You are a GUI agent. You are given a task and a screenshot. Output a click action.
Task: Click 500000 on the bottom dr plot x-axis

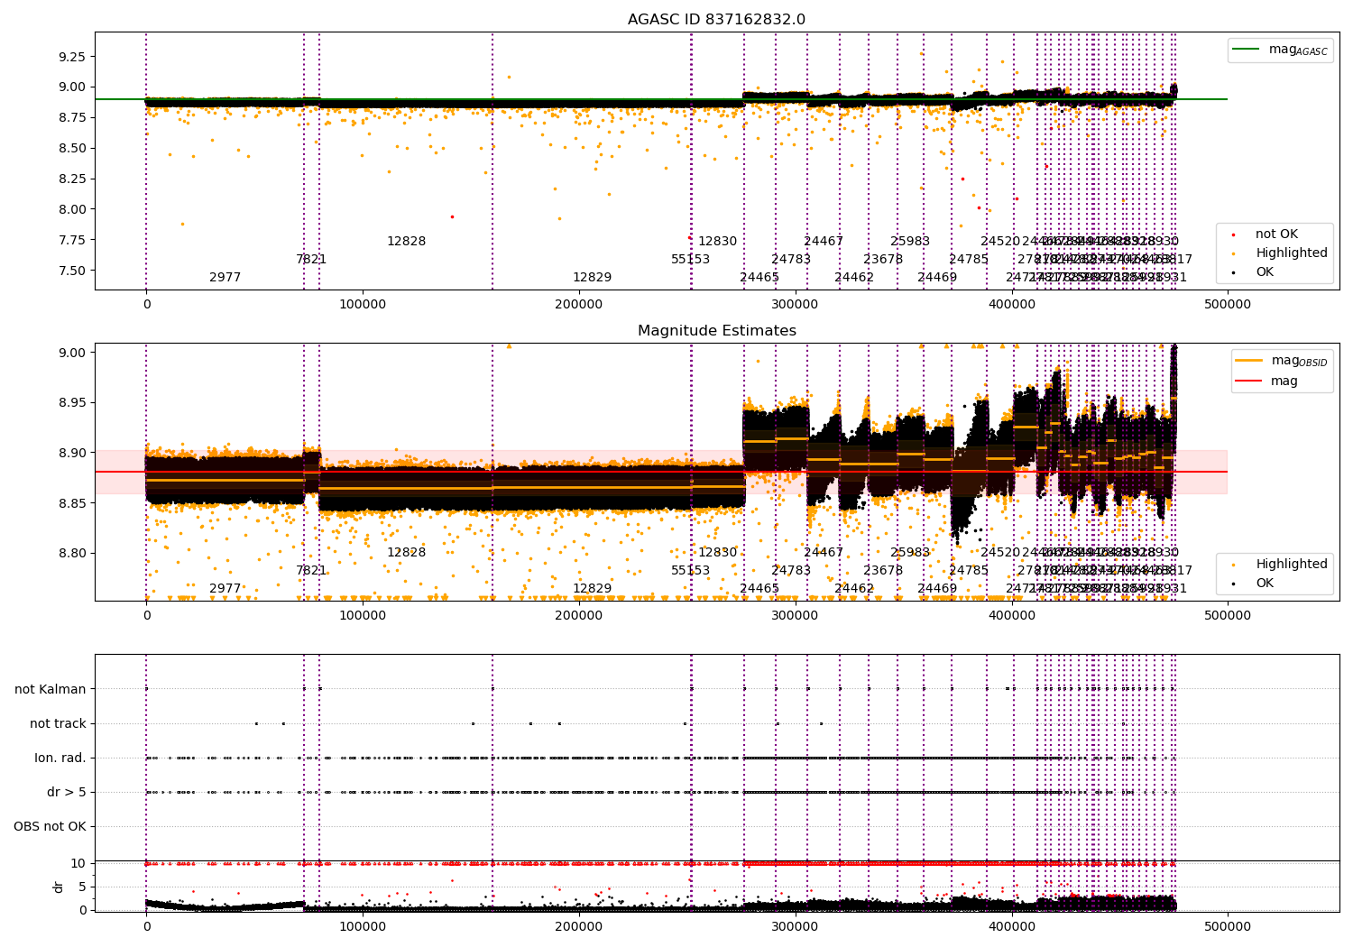click(x=1228, y=926)
